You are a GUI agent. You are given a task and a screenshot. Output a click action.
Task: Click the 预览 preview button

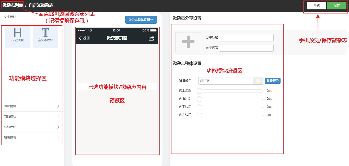point(317,6)
